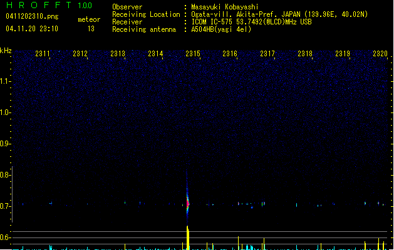
Task: Click the HROFFT 1.0.0 title text
Action: 49,5
